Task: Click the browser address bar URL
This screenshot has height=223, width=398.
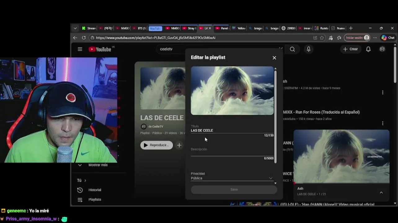Action: 156,38
